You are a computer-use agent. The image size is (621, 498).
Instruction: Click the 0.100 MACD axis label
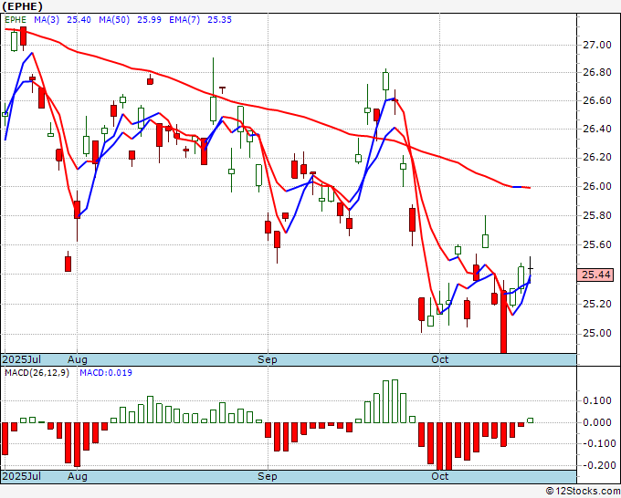click(597, 400)
